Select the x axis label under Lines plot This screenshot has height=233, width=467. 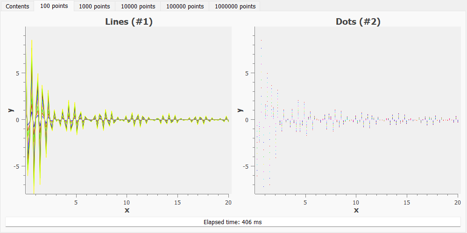click(127, 211)
